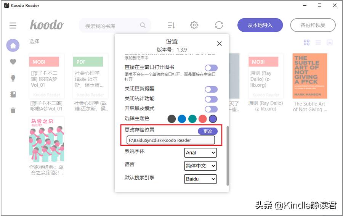Click the 备份和恢复 backup button

coord(313,25)
